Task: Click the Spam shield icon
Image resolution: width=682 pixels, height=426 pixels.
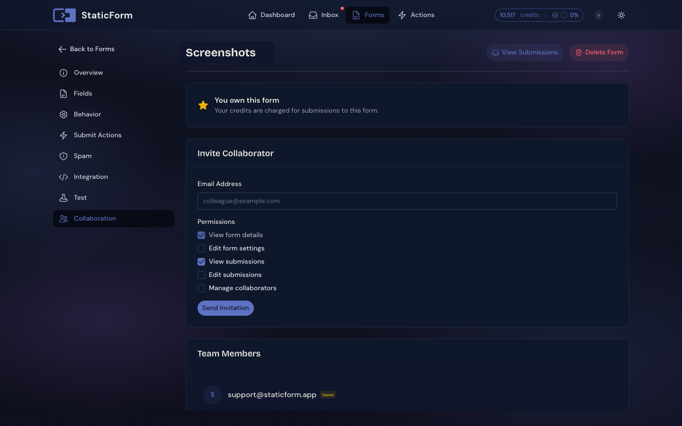Action: point(63,156)
